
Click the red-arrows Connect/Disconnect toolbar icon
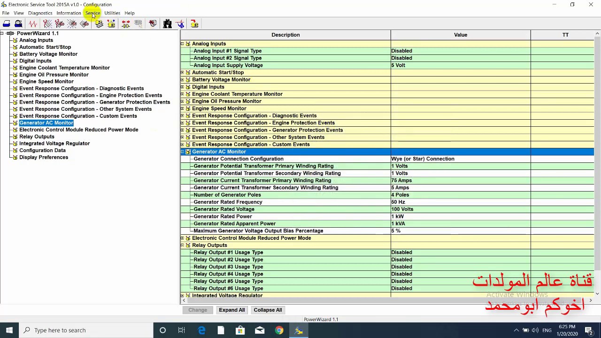coord(126,23)
